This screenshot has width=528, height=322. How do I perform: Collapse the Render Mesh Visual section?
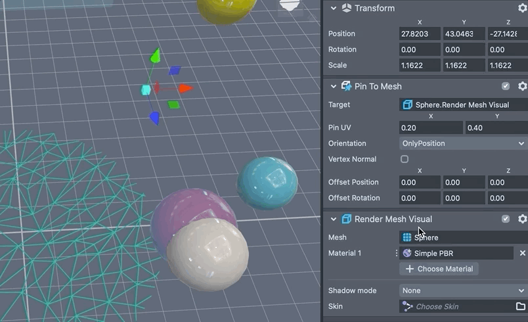334,219
